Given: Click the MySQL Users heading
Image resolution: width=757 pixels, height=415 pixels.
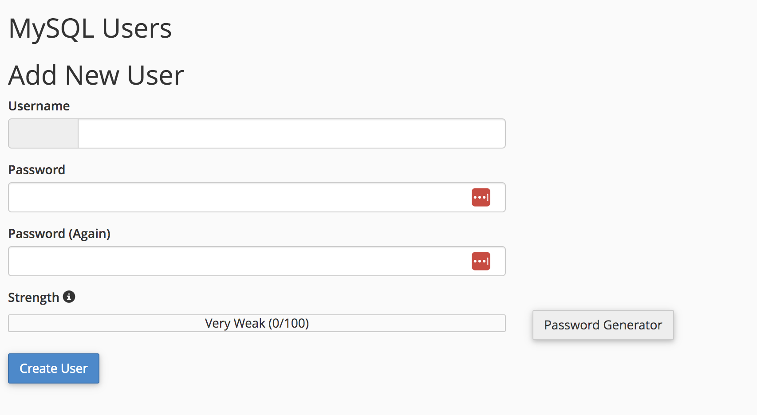Looking at the screenshot, I should click(90, 29).
